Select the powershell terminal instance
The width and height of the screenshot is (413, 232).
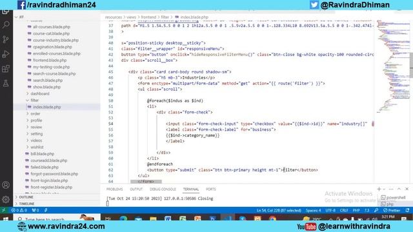[393, 198]
